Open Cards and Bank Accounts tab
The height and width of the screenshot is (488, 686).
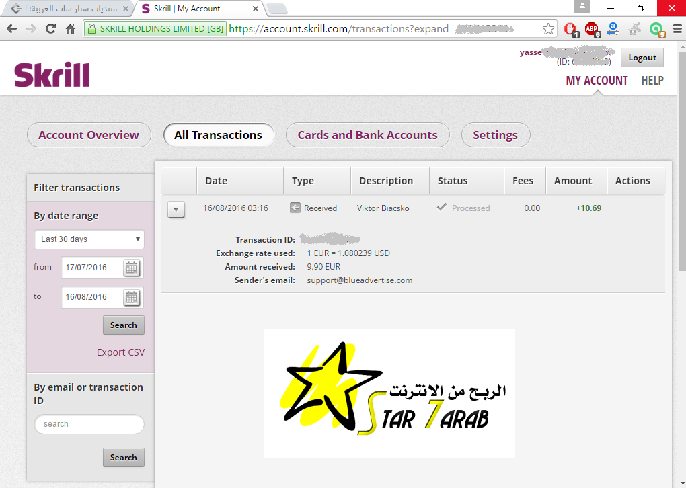coord(367,135)
